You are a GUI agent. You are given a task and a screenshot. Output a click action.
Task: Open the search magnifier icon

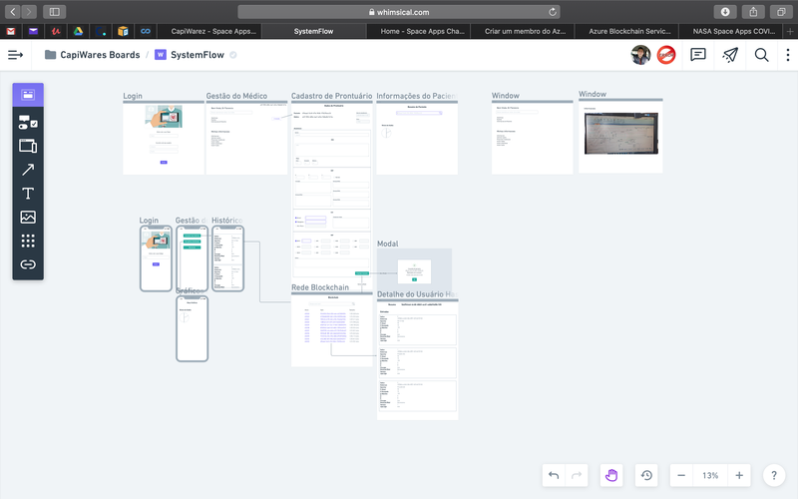pos(761,55)
